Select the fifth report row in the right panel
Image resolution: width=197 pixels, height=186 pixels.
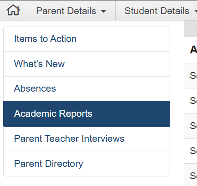[x=191, y=175]
